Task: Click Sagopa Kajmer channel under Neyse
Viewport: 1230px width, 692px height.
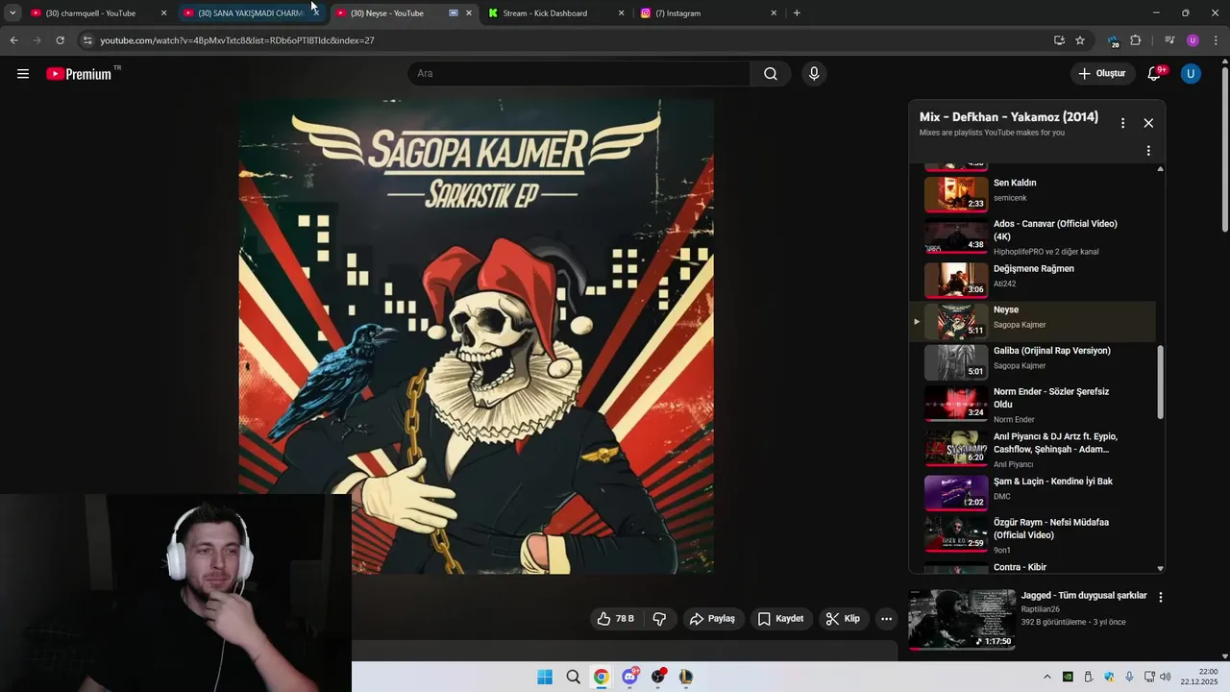Action: (x=1020, y=325)
